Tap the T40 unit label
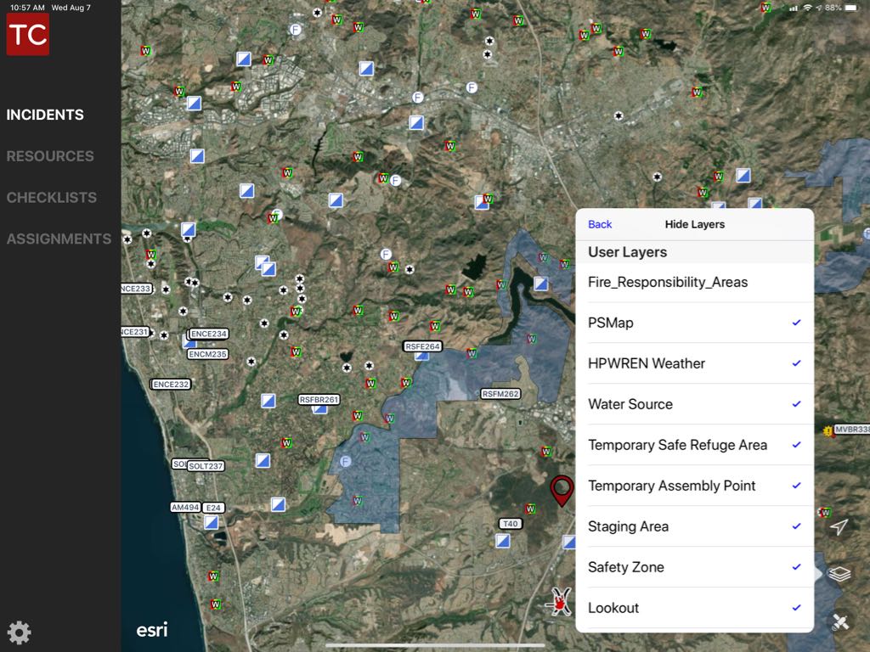This screenshot has height=652, width=870. (x=509, y=524)
